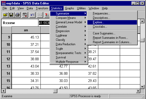
Task: Click the cell value editor field
Action: pyautogui.click(x=44, y=23)
